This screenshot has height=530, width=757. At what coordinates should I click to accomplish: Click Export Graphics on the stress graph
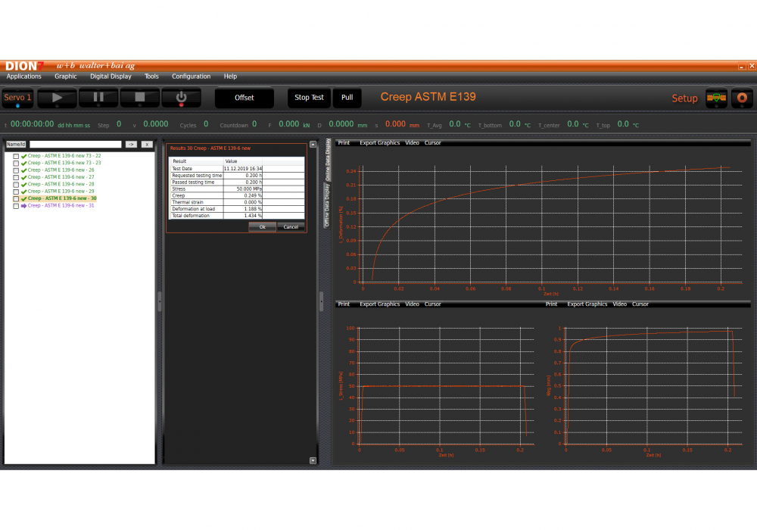coord(379,304)
